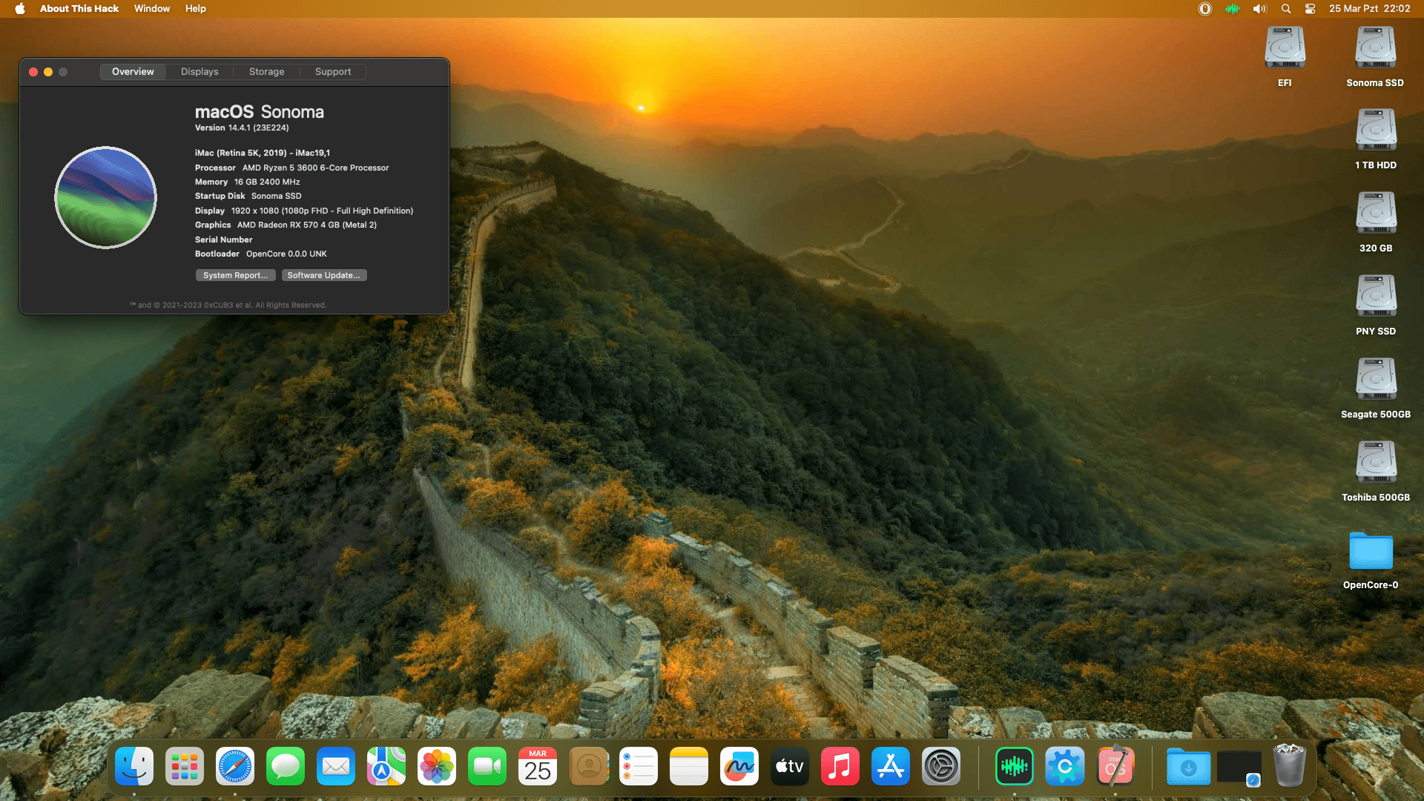1424x801 pixels.
Task: Open Control Center in the menu bar
Action: 1310,9
